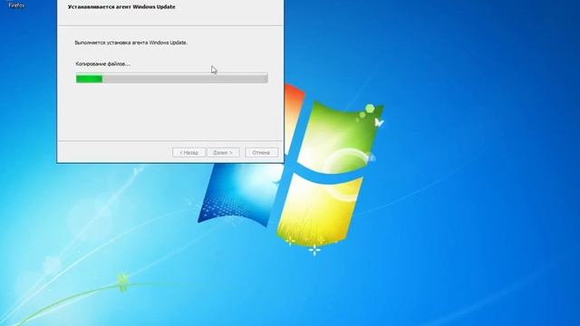This screenshot has width=580, height=326.
Task: Click the green file copy progress bar
Action: 172,79
